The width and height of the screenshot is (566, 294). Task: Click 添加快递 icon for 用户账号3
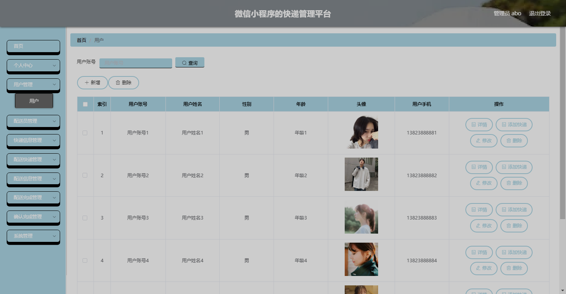click(504, 210)
